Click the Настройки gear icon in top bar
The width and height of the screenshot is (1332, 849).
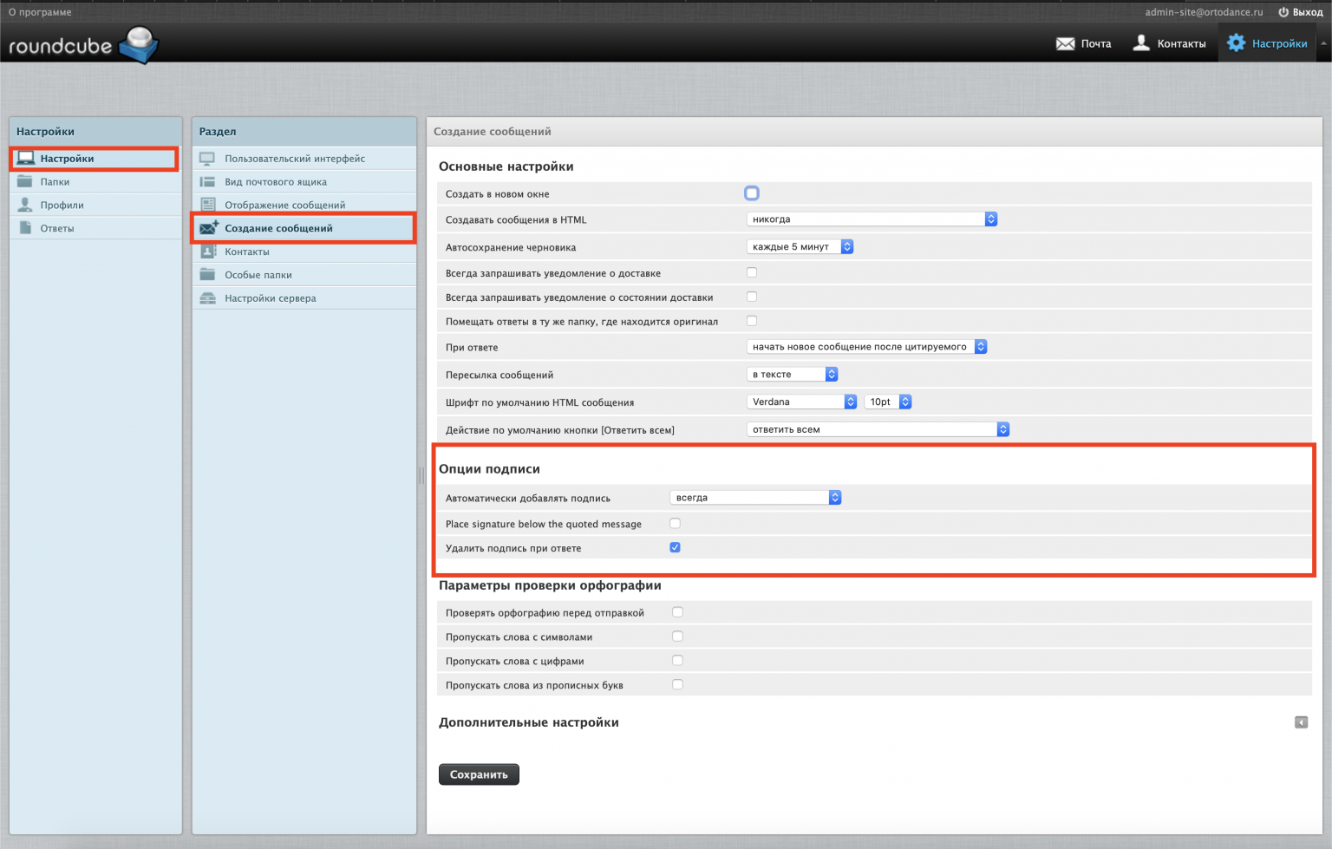[x=1236, y=42]
